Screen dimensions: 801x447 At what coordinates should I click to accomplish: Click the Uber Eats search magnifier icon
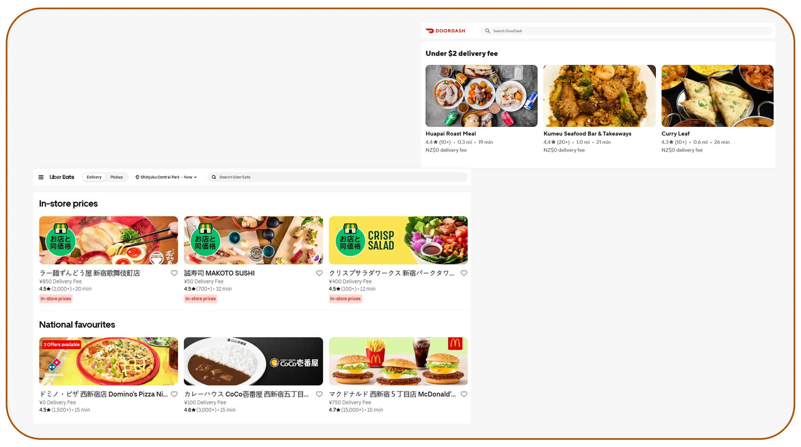pos(214,177)
